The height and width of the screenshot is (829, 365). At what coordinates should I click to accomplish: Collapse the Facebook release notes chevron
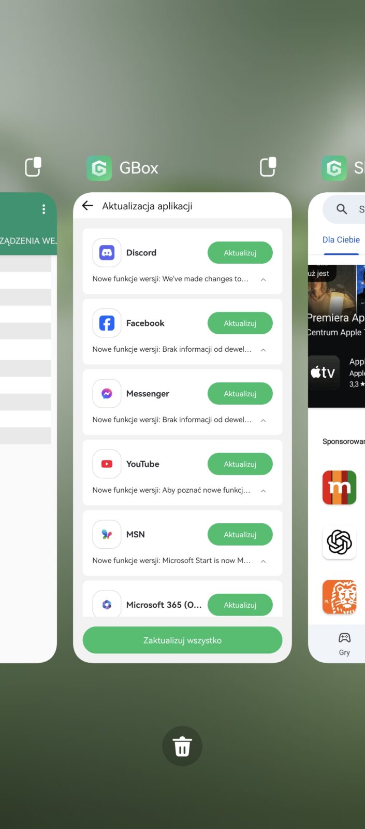tap(263, 350)
